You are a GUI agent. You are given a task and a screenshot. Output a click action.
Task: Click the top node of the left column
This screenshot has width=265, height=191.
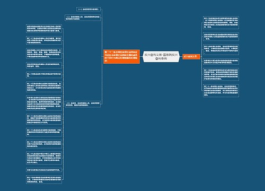[x=44, y=29]
